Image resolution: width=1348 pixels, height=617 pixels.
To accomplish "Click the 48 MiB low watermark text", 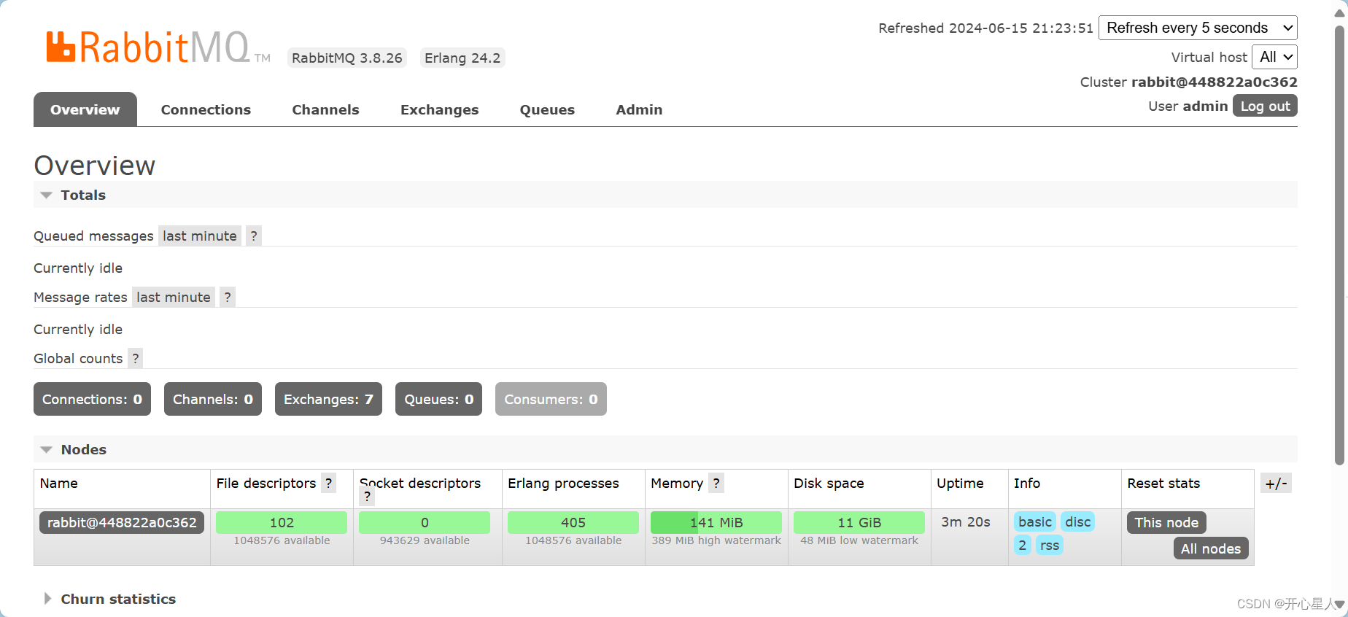I will 859,540.
